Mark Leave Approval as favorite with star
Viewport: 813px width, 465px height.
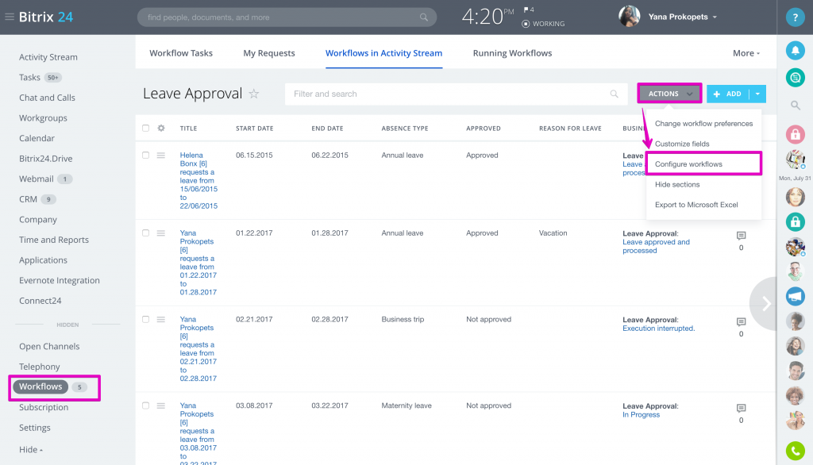253,94
